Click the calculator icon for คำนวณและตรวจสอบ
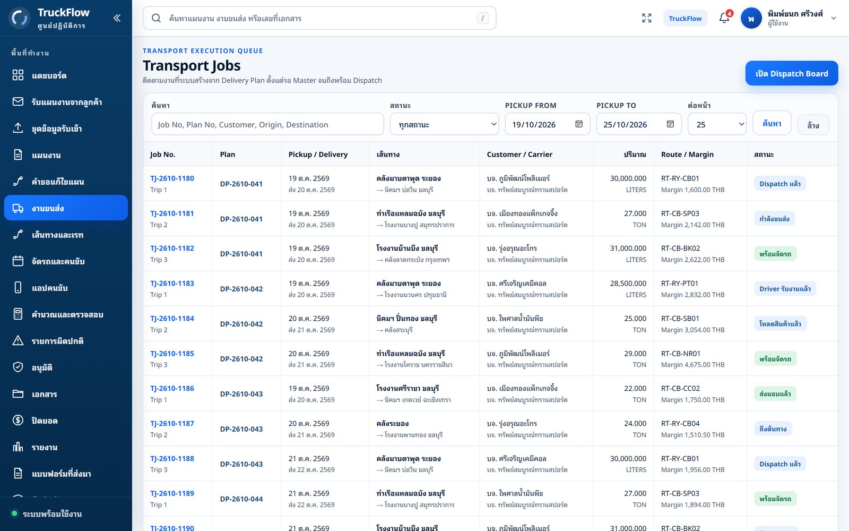 click(18, 314)
